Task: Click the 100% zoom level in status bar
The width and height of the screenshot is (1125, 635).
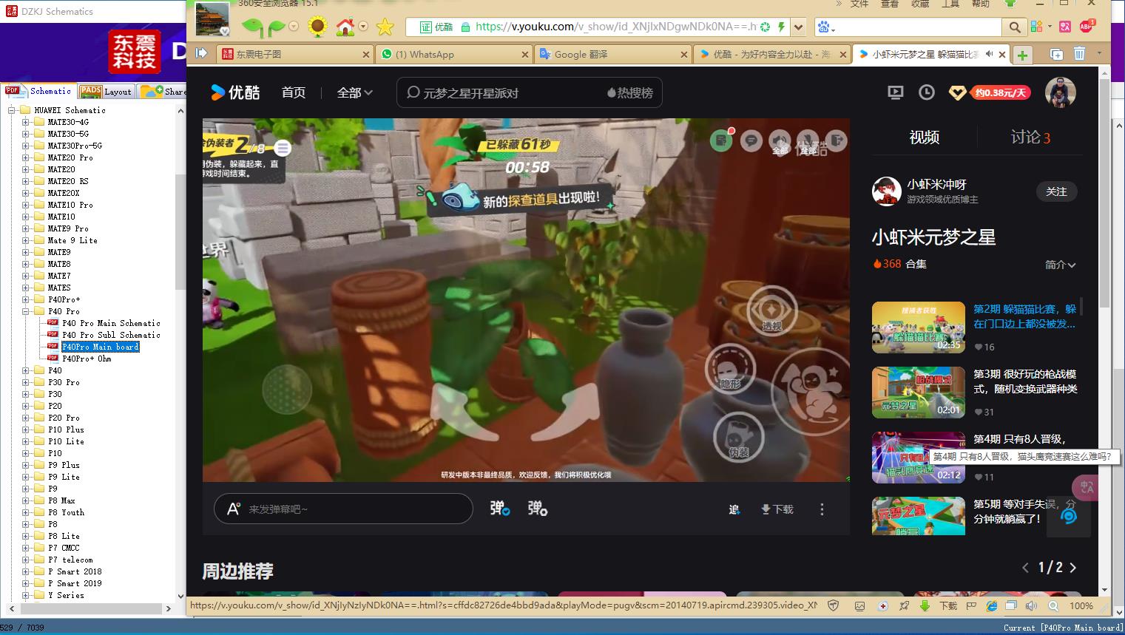Action: pos(1081,605)
